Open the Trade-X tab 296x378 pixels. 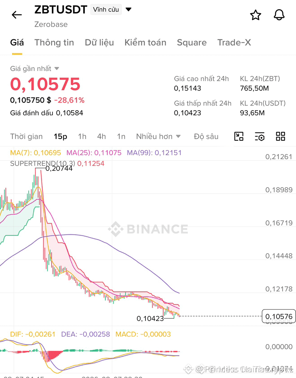click(234, 43)
